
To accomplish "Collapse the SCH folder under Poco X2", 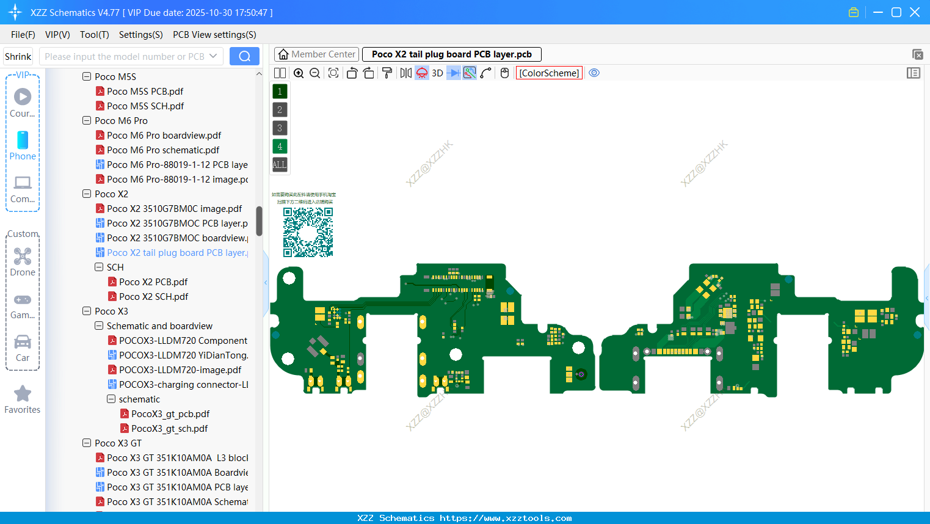I will pyautogui.click(x=98, y=267).
